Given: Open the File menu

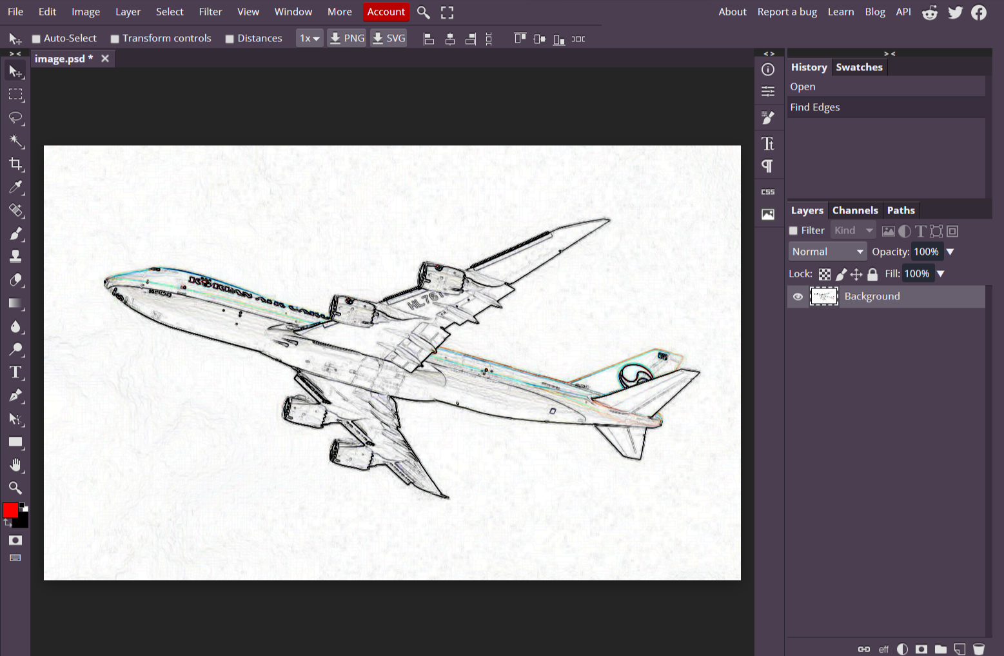Looking at the screenshot, I should 15,12.
